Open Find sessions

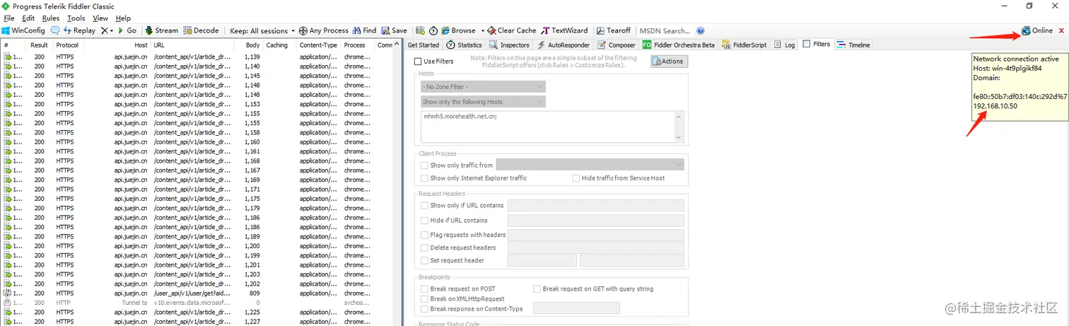point(364,30)
